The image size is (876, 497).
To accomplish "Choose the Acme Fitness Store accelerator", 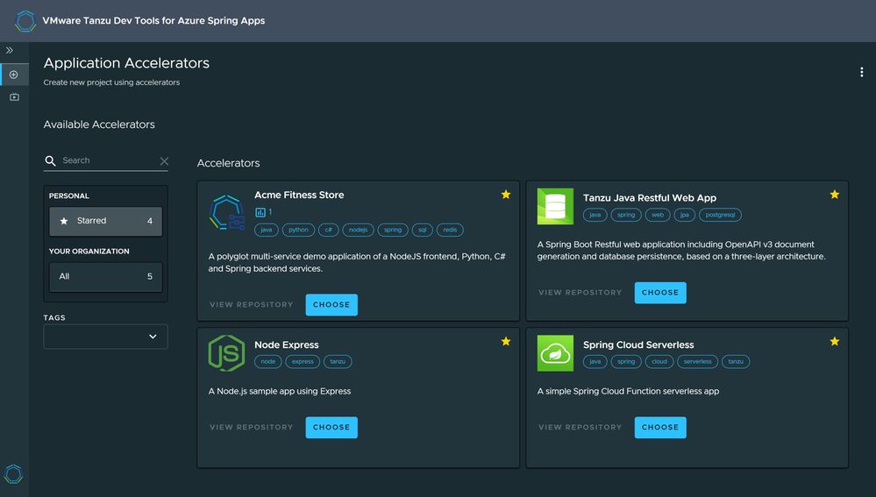I will 331,305.
